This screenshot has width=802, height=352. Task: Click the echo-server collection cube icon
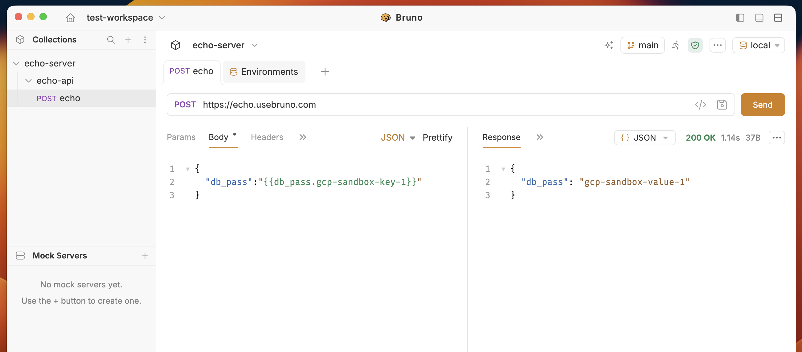[x=176, y=45]
